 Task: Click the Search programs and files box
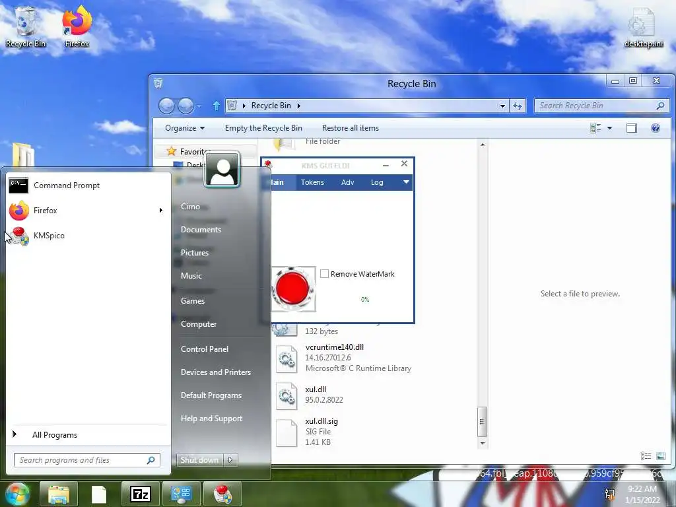[x=86, y=460]
